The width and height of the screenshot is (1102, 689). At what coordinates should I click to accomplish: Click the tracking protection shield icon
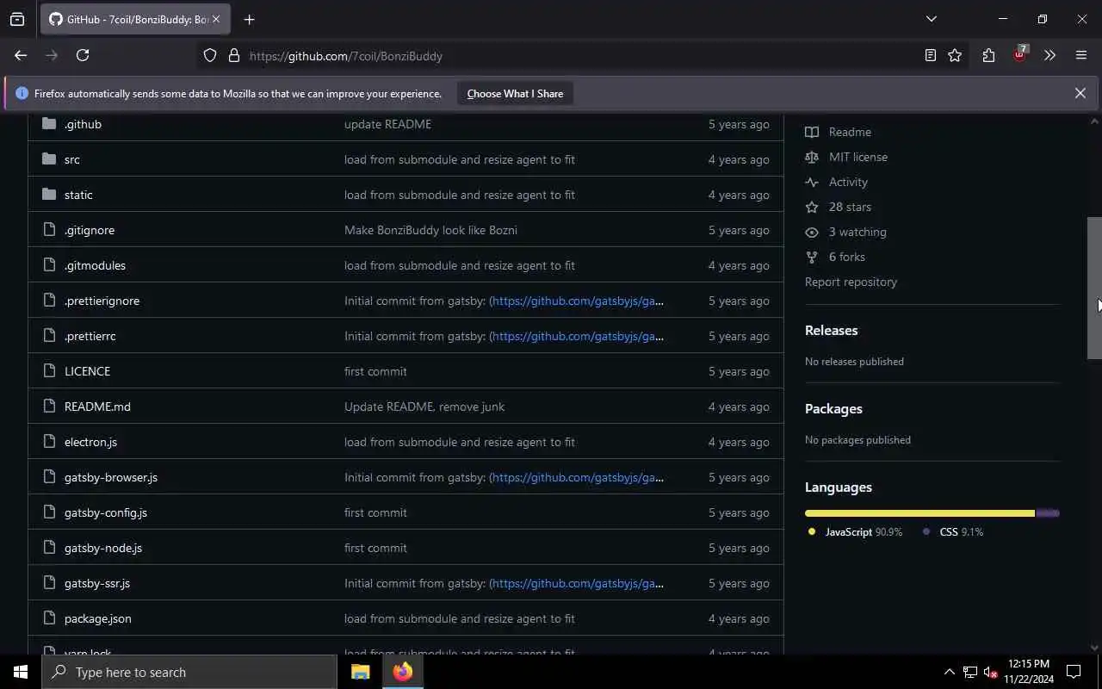click(x=210, y=55)
